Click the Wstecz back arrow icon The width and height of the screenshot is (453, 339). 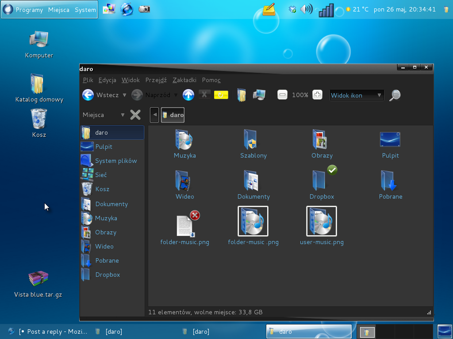point(88,95)
